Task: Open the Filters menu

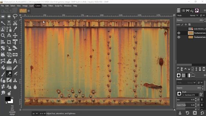Action: coord(51,6)
